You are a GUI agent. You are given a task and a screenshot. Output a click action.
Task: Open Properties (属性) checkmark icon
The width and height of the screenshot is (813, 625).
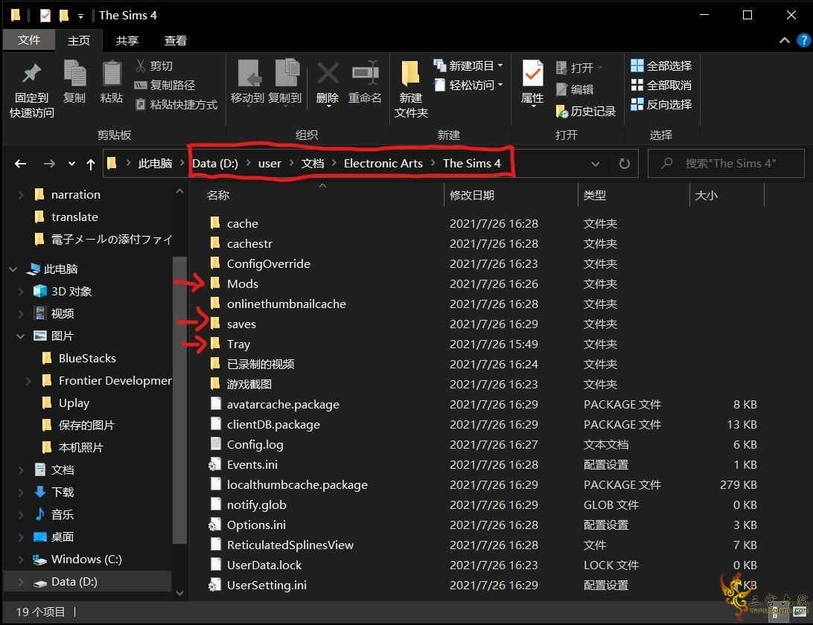(532, 74)
